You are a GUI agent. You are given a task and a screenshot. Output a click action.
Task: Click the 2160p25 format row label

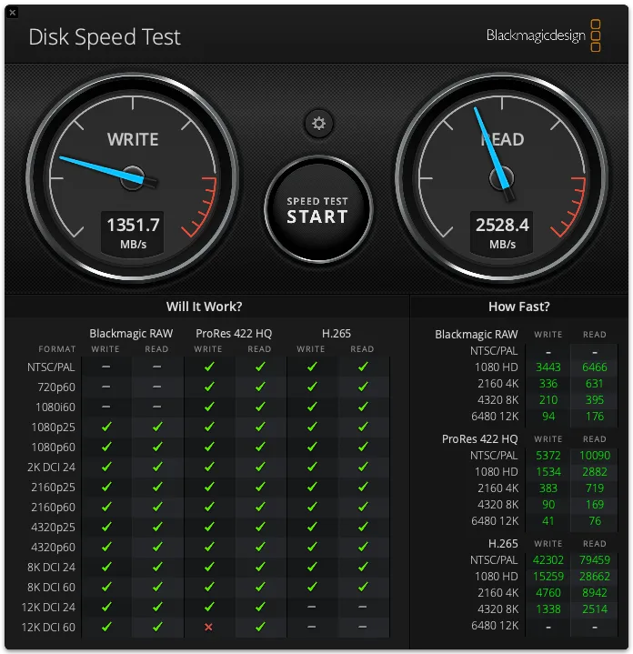53,488
